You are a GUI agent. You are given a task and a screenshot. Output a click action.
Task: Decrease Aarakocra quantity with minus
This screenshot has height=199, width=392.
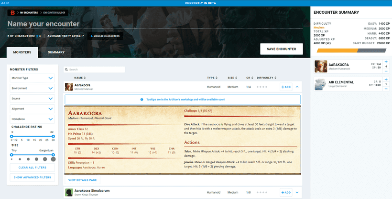[x=386, y=71]
